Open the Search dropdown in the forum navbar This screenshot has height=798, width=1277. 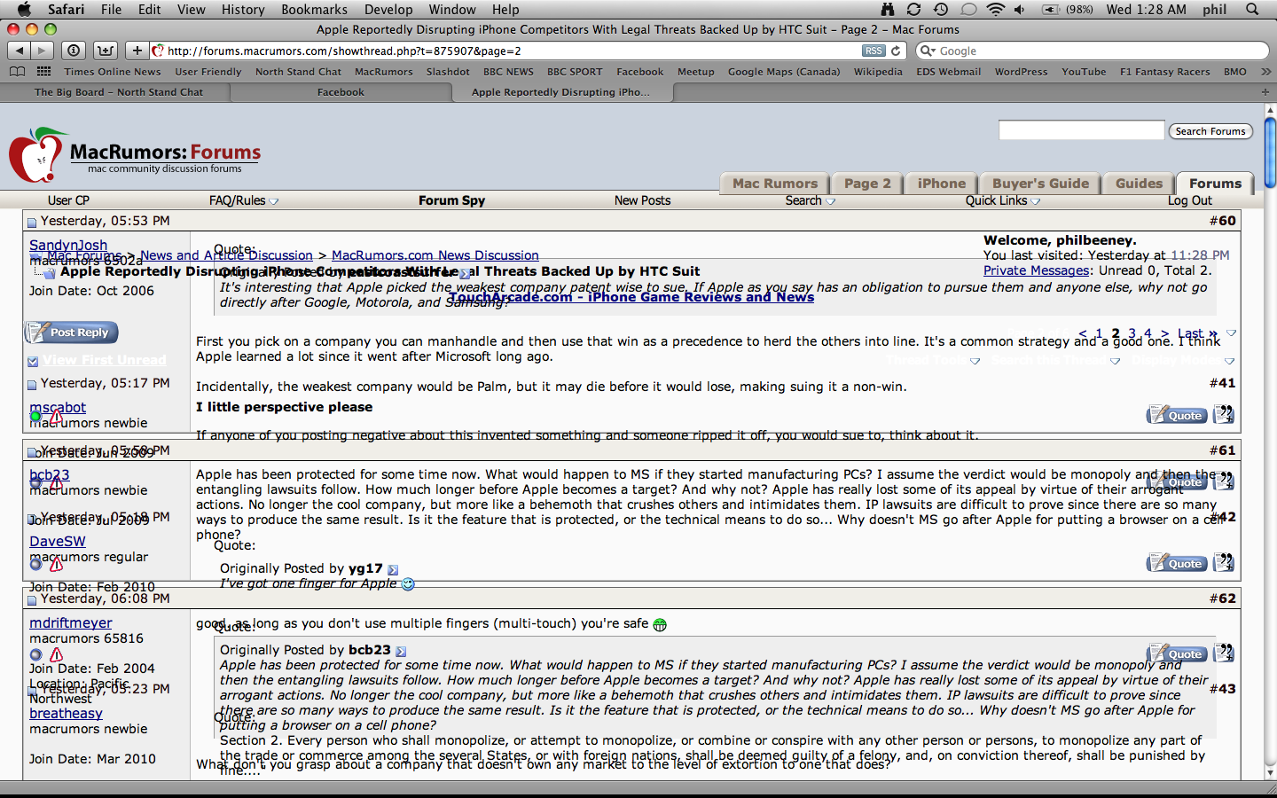point(830,201)
